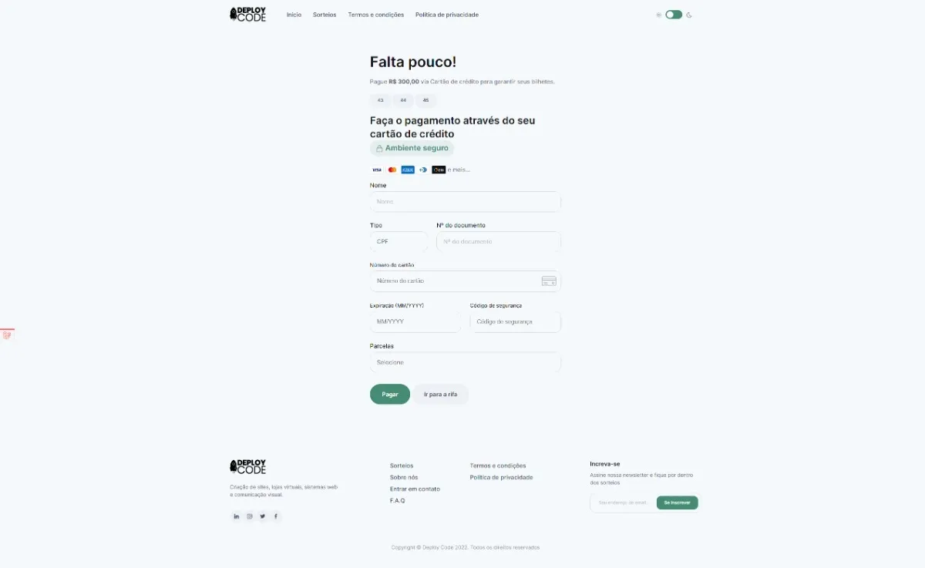Open the Tipo CPF document type dropdown
This screenshot has height=568, width=925.
399,242
